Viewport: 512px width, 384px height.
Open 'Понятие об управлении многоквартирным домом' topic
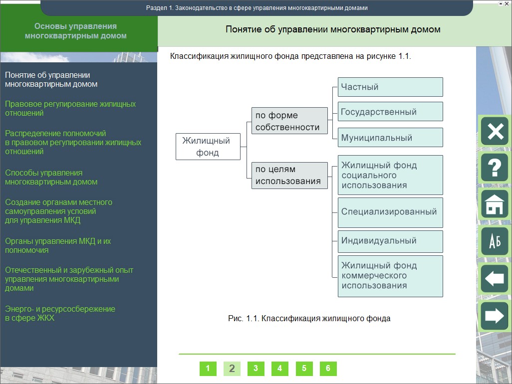51,80
